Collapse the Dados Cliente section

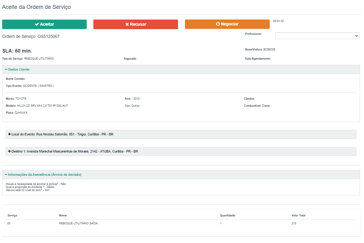pyautogui.click(x=19, y=70)
